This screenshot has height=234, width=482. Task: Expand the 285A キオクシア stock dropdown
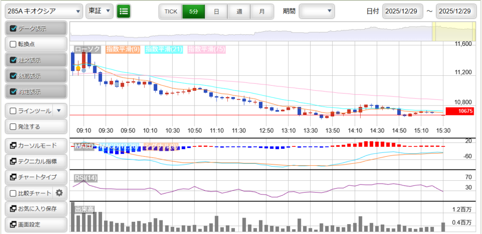(x=43, y=11)
